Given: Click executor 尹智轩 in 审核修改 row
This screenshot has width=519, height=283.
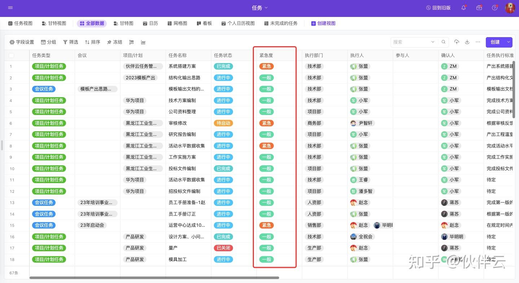Looking at the screenshot, I should [362, 123].
